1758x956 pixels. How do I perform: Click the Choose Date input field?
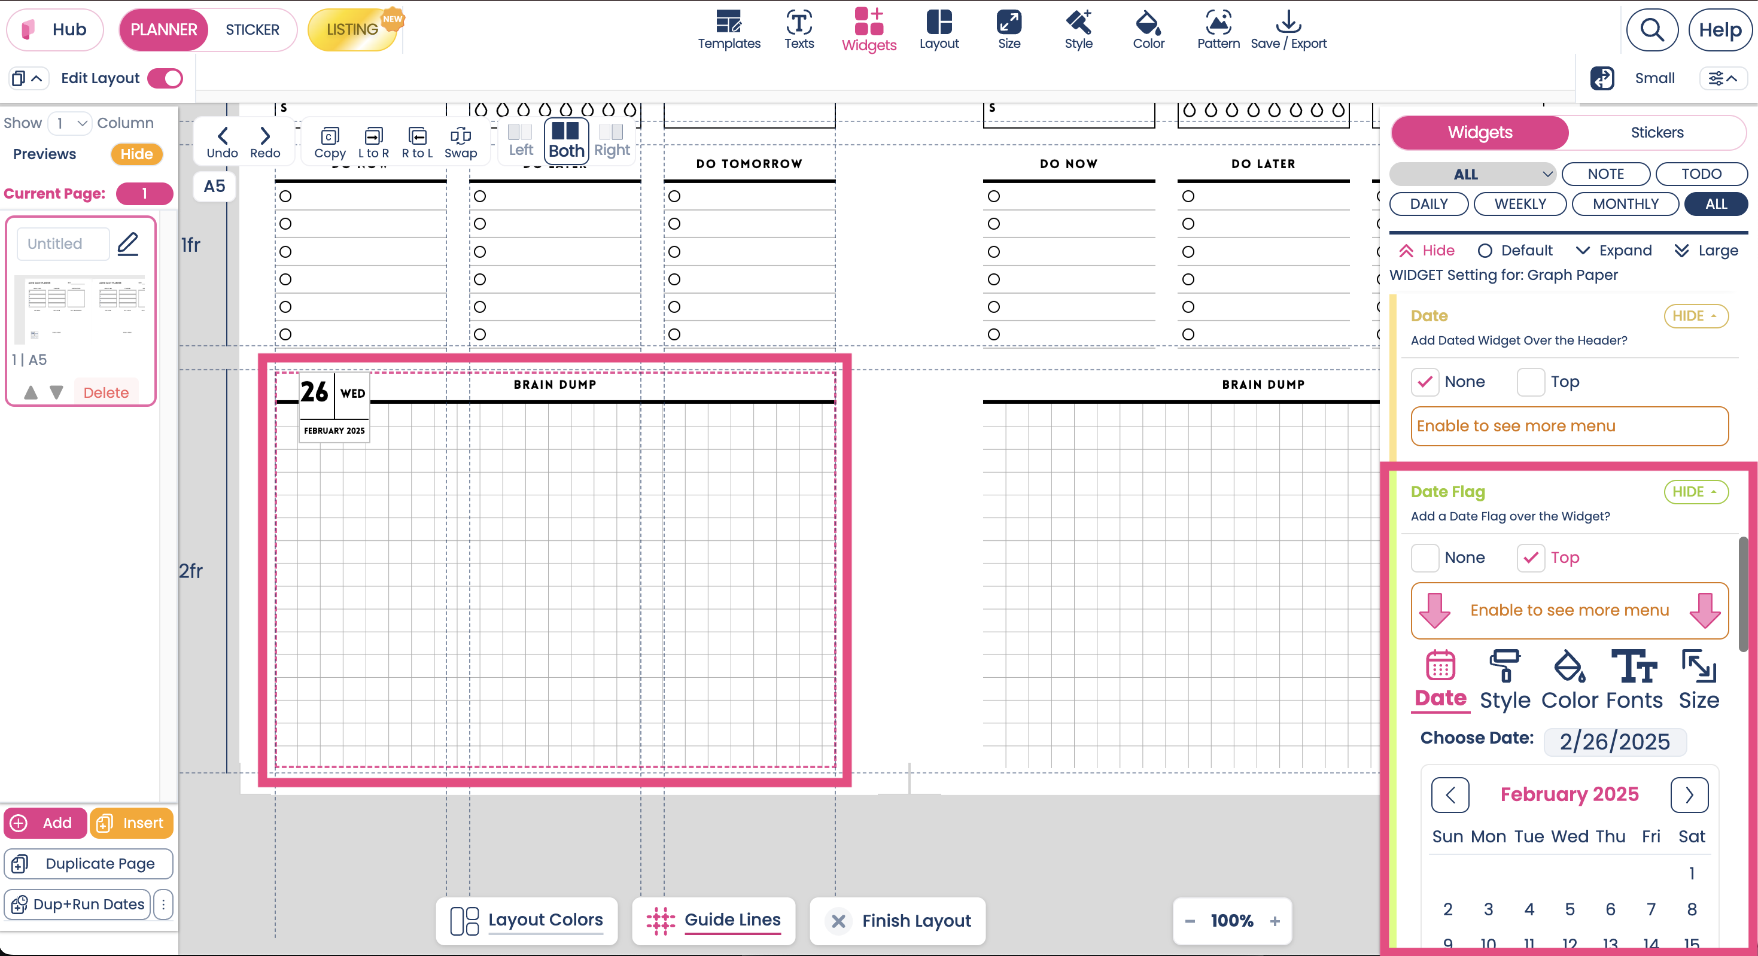pyautogui.click(x=1614, y=742)
